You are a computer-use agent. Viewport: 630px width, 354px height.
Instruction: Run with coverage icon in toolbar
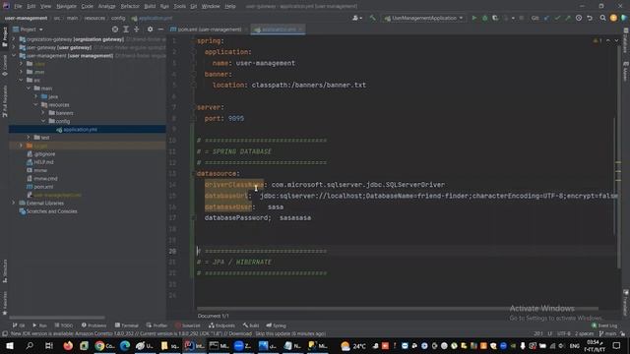[495, 18]
